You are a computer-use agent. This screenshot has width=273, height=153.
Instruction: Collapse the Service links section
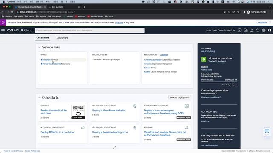click(39, 47)
